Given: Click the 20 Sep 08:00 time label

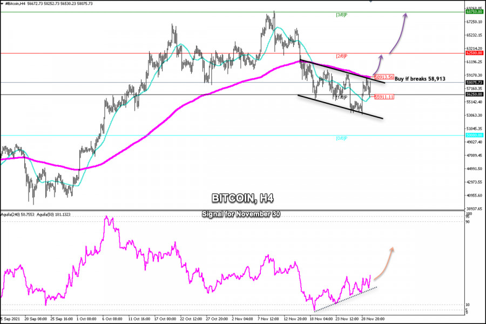Looking at the screenshot, I should pyautogui.click(x=36, y=319).
